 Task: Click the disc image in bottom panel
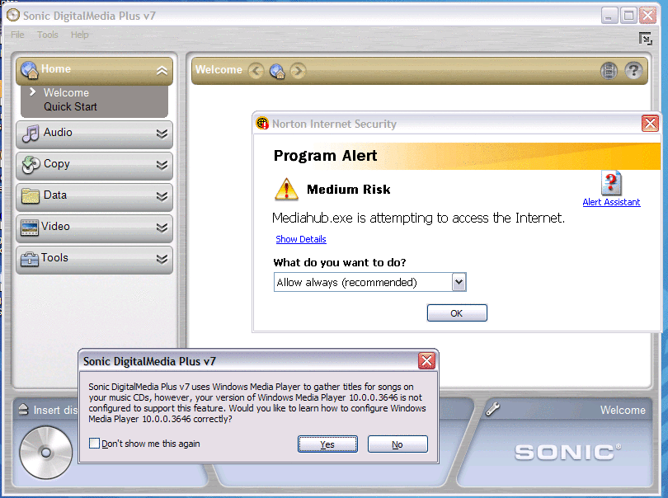(46, 452)
